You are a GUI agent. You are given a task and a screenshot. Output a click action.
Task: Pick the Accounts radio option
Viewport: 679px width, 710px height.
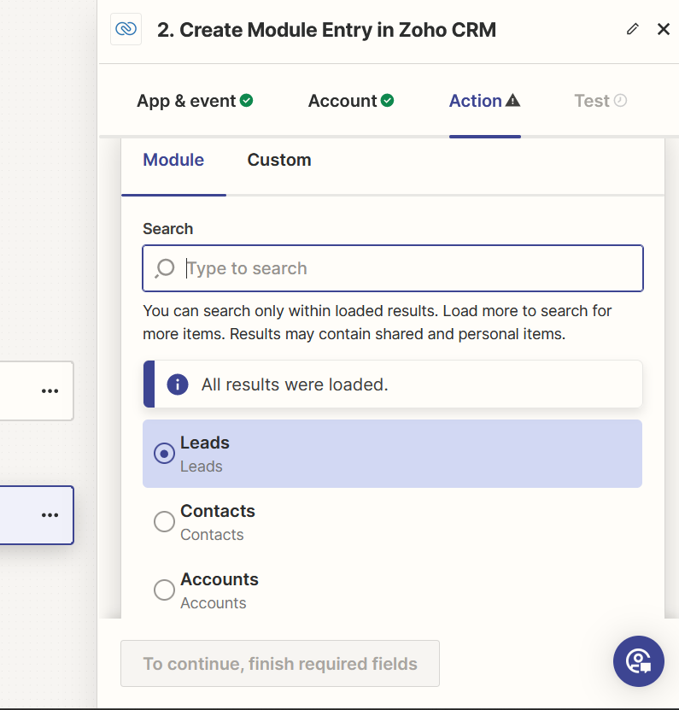tap(164, 590)
